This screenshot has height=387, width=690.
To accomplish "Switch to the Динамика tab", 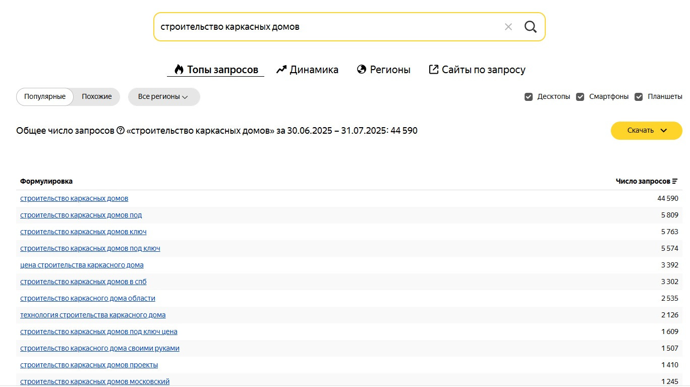I will 307,70.
